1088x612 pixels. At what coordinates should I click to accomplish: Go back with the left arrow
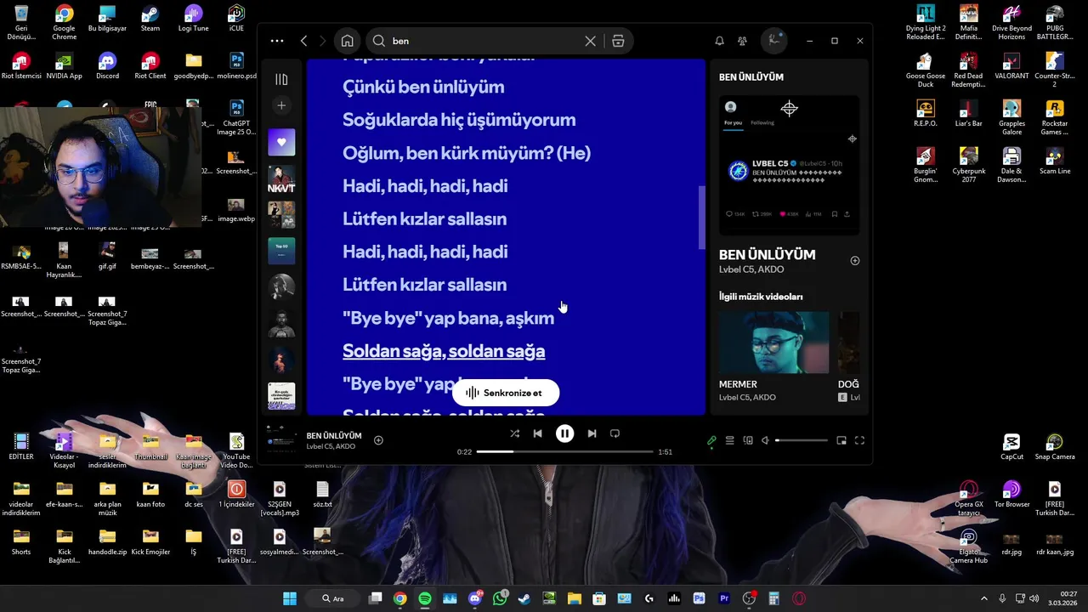pyautogui.click(x=303, y=41)
